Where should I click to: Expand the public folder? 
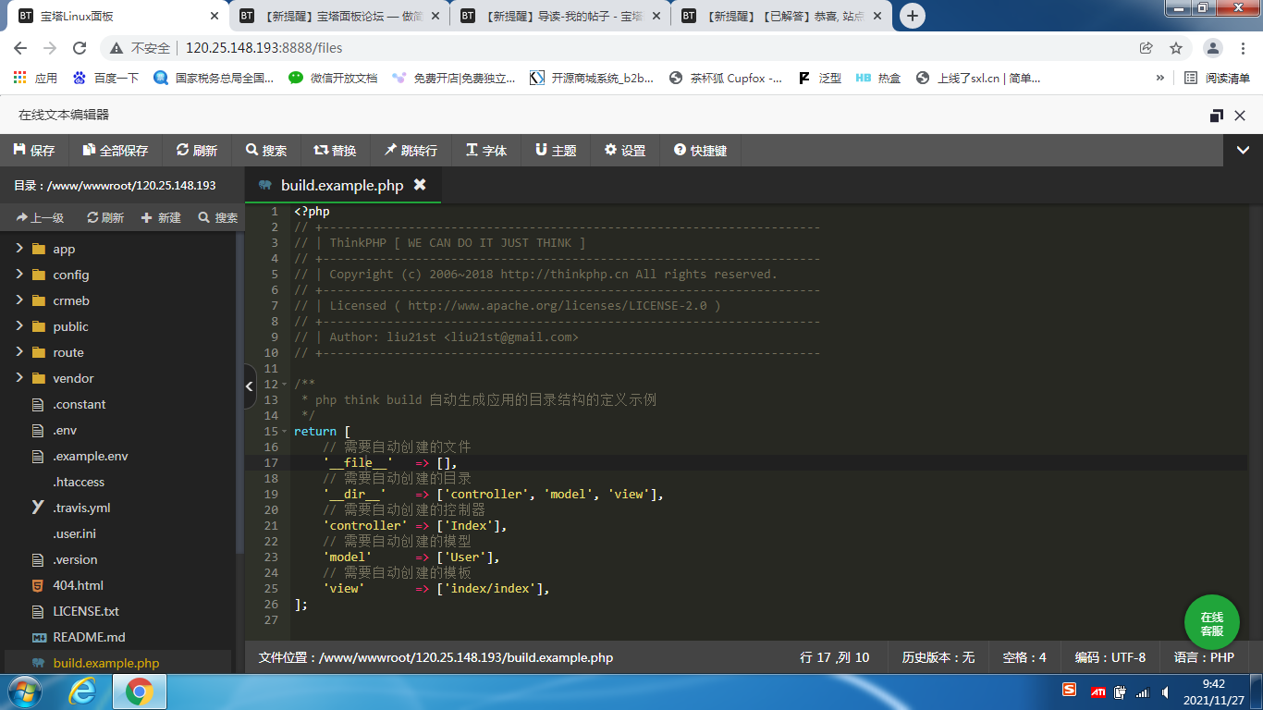(x=18, y=326)
